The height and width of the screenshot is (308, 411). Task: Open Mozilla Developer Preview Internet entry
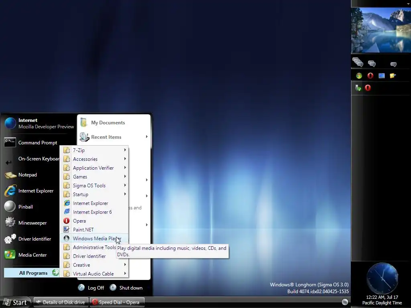(39, 124)
